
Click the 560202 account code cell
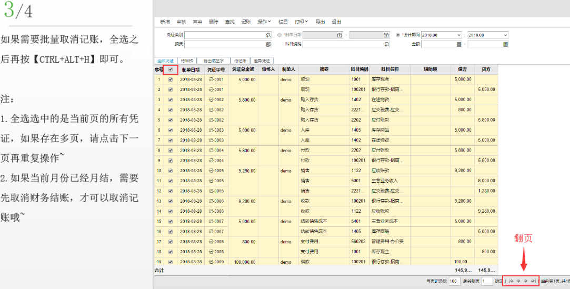click(360, 242)
